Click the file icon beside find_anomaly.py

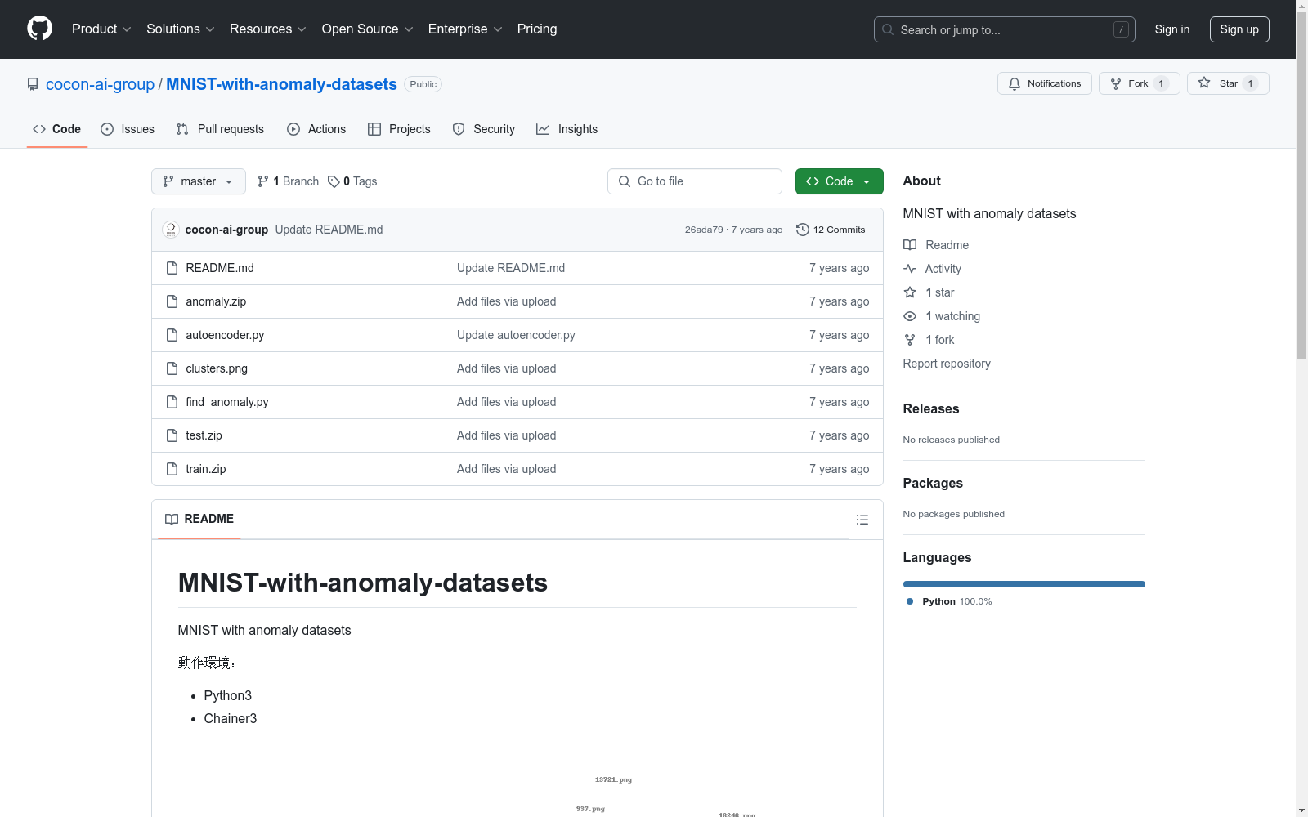pyautogui.click(x=172, y=402)
